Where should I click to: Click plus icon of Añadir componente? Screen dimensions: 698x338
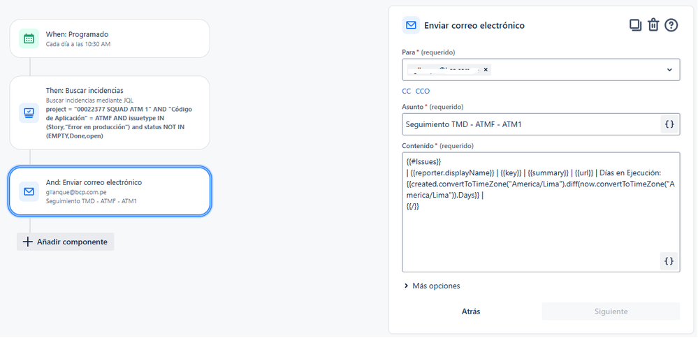(28, 242)
